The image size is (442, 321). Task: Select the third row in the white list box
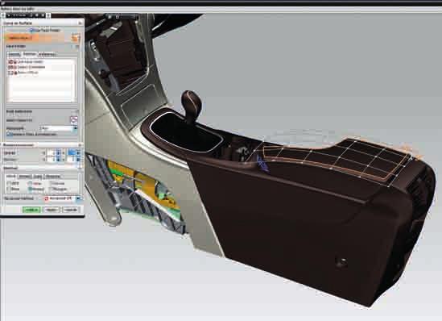click(41, 73)
